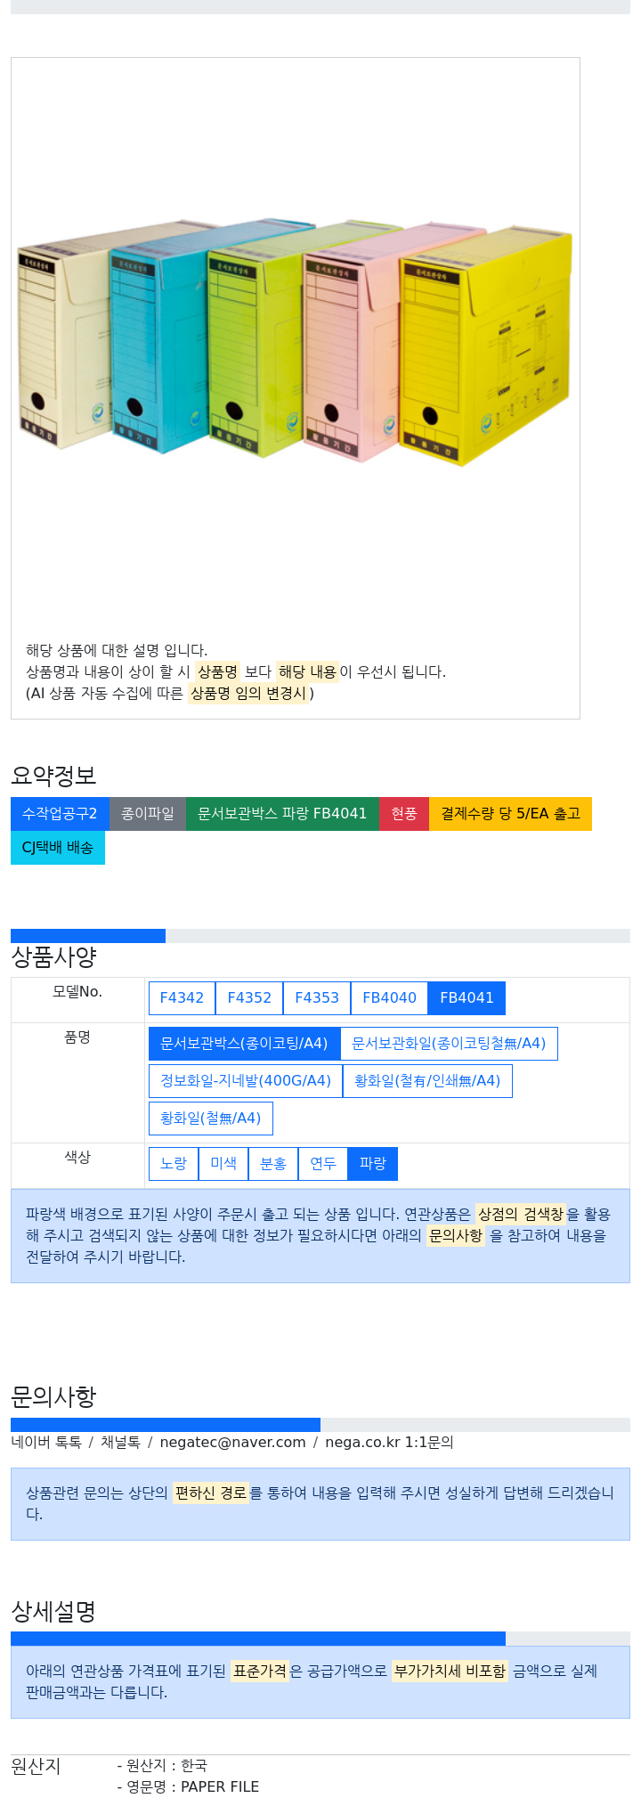Screen dimensions: 641x1798
Task: Select 문서보관화일(종이코팅철無/A4) option
Action: point(449,1043)
